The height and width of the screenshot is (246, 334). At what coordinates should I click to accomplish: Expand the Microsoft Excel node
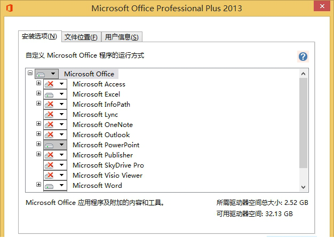tap(38, 93)
